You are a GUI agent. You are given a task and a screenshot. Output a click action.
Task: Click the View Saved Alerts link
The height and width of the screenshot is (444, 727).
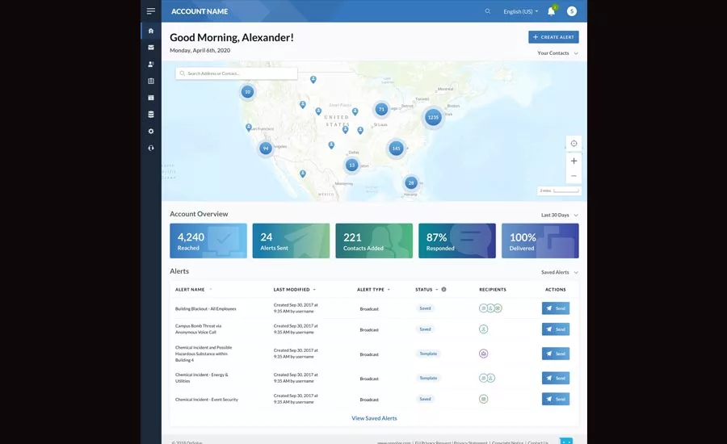374,418
